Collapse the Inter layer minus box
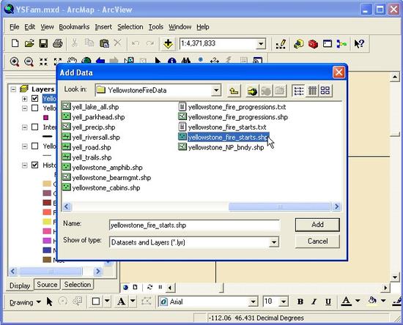This screenshot has width=403, height=325. coord(24,127)
